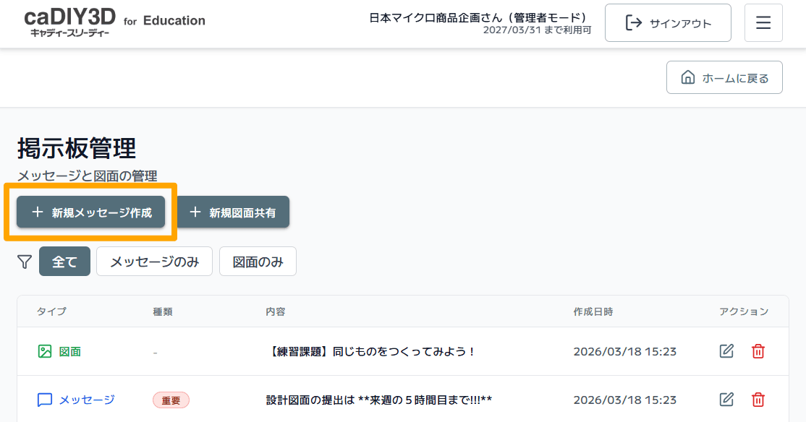Click the 作成日時 column header
The height and width of the screenshot is (422, 806).
pos(593,311)
